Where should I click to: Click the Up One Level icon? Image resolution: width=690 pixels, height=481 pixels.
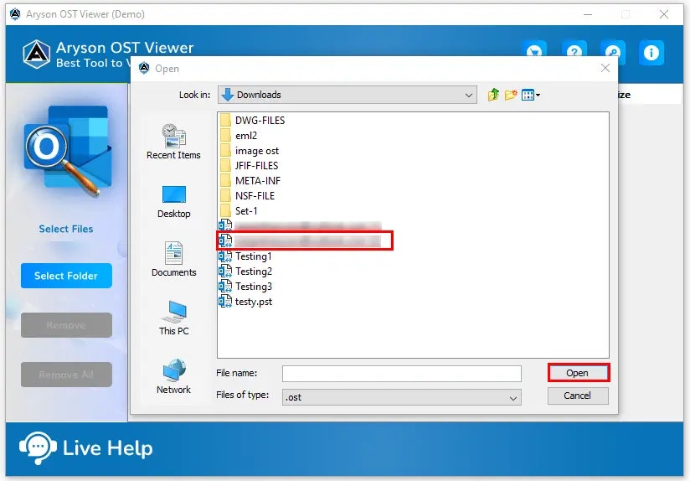493,95
